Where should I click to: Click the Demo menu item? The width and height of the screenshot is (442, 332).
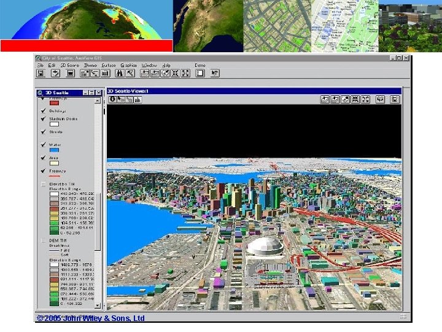200,65
